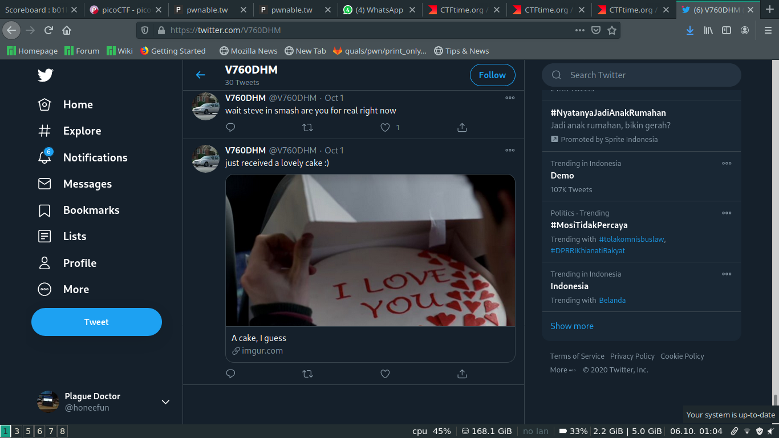Follow V760DHM
The image size is (779, 438).
click(x=492, y=75)
